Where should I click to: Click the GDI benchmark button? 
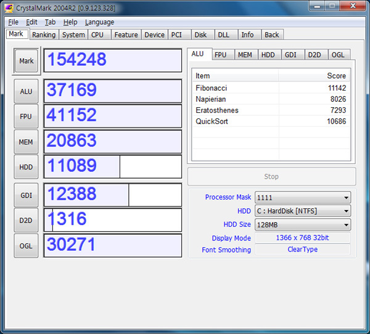pyautogui.click(x=26, y=195)
